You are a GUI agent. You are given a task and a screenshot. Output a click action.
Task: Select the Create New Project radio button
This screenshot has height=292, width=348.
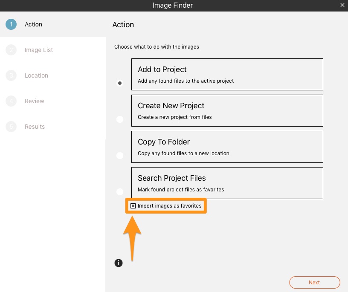[120, 119]
